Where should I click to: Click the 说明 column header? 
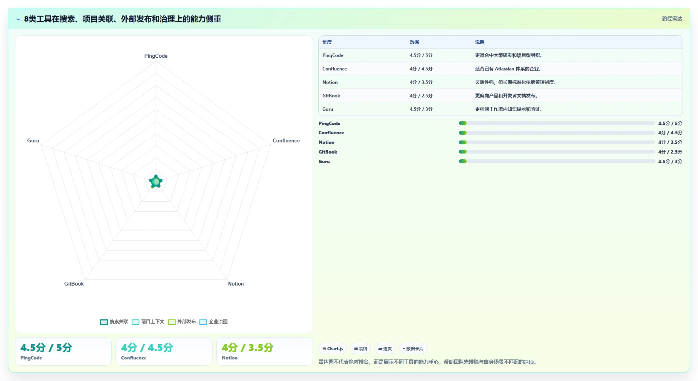pos(480,42)
